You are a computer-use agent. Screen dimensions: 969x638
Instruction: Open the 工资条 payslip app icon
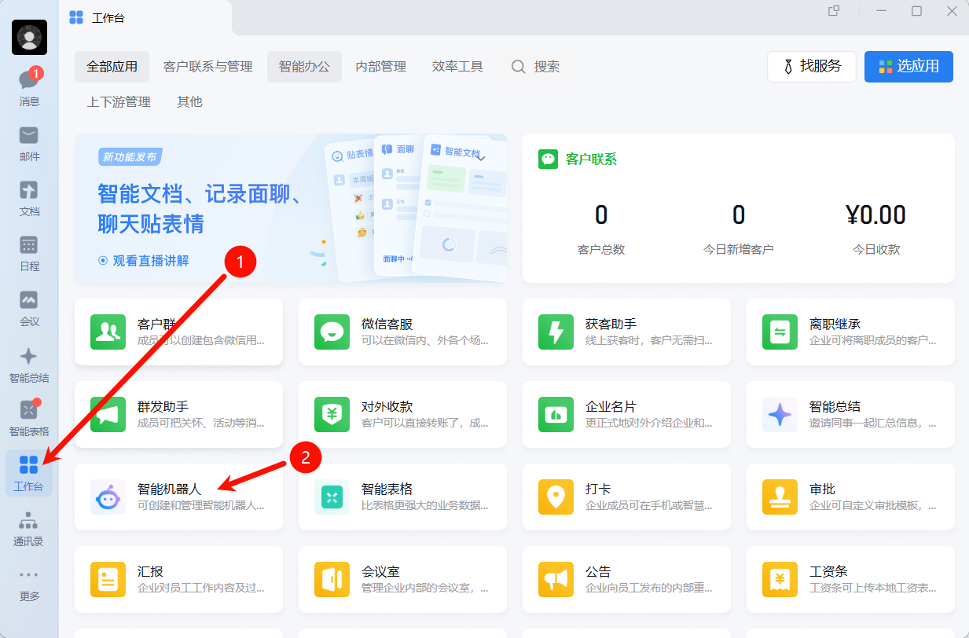[780, 580]
